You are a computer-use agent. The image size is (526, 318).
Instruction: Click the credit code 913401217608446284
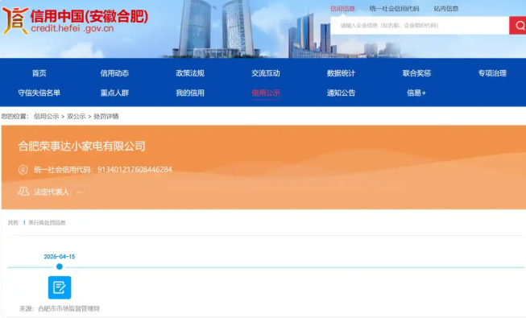tap(135, 170)
